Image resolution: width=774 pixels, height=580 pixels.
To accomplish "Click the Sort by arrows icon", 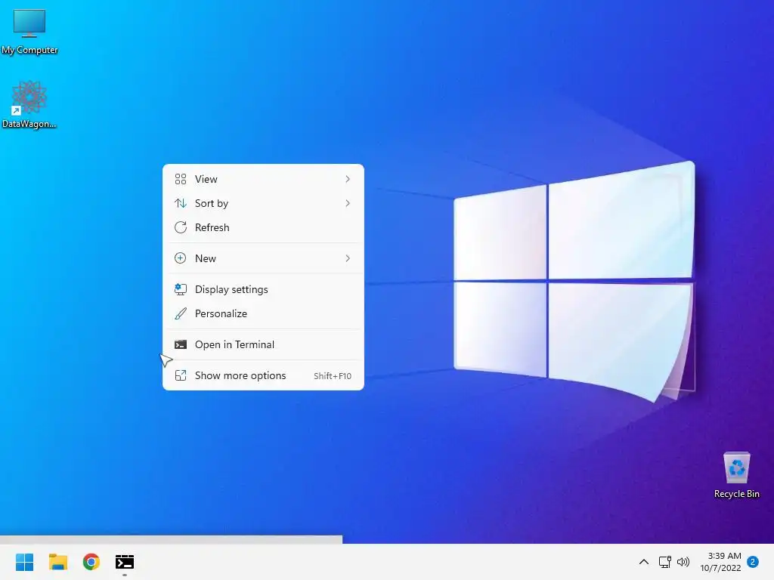I will pyautogui.click(x=181, y=203).
